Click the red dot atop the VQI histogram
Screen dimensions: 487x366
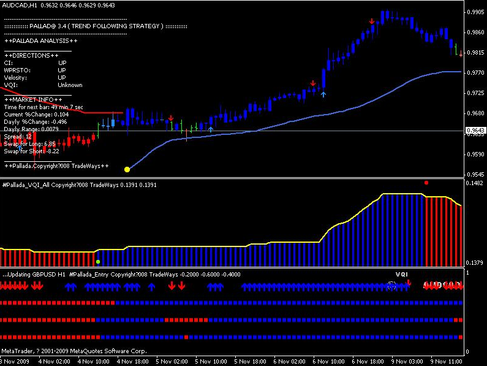[426, 182]
